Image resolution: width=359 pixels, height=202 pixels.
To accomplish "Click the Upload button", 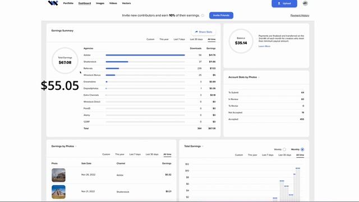I will tap(284, 3).
